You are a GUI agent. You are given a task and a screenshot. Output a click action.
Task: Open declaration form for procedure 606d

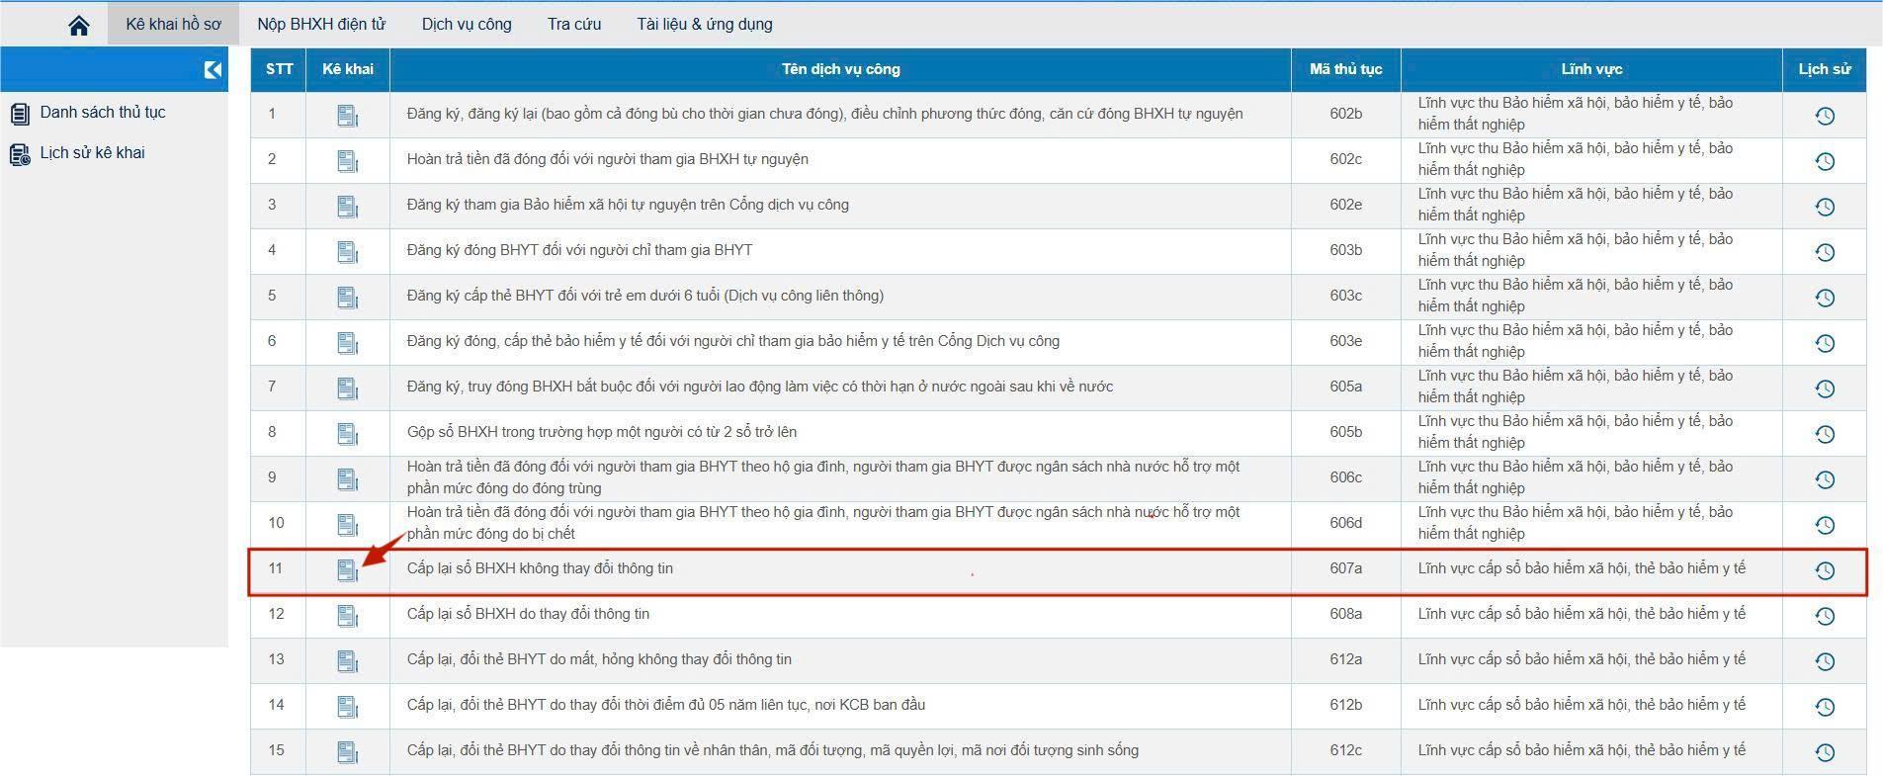[x=347, y=525]
